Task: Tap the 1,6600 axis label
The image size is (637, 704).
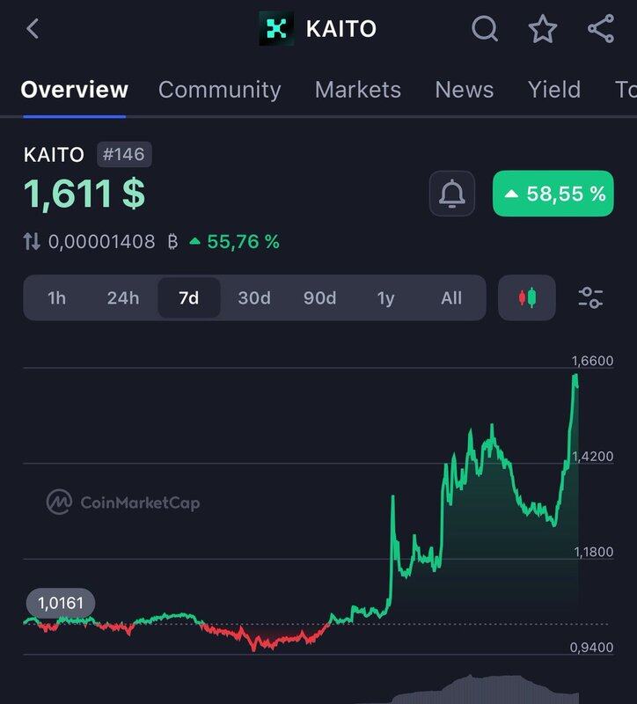Action: [x=592, y=361]
